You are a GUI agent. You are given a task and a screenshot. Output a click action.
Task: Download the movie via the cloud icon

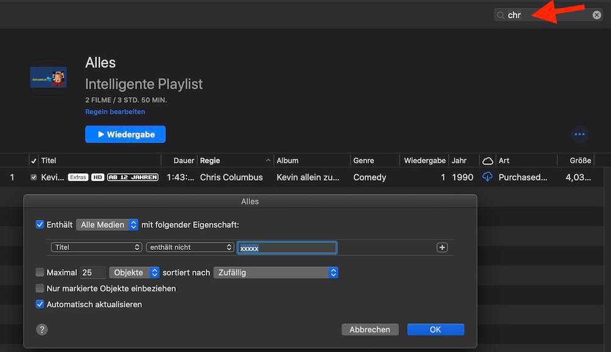point(487,177)
